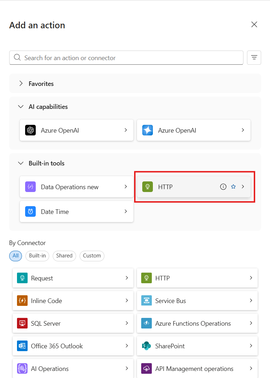Expand HTTP chevron in Built-in tools

pyautogui.click(x=243, y=187)
